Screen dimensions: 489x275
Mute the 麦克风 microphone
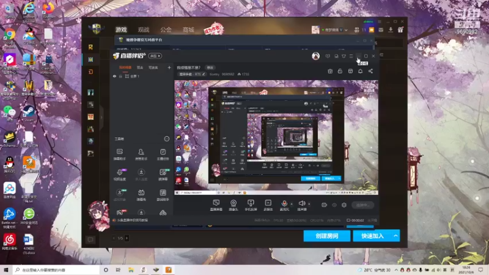click(284, 205)
